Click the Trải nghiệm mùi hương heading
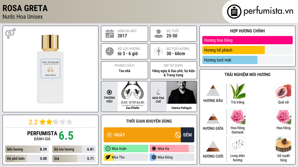This screenshot has height=167, width=298. [x=247, y=75]
